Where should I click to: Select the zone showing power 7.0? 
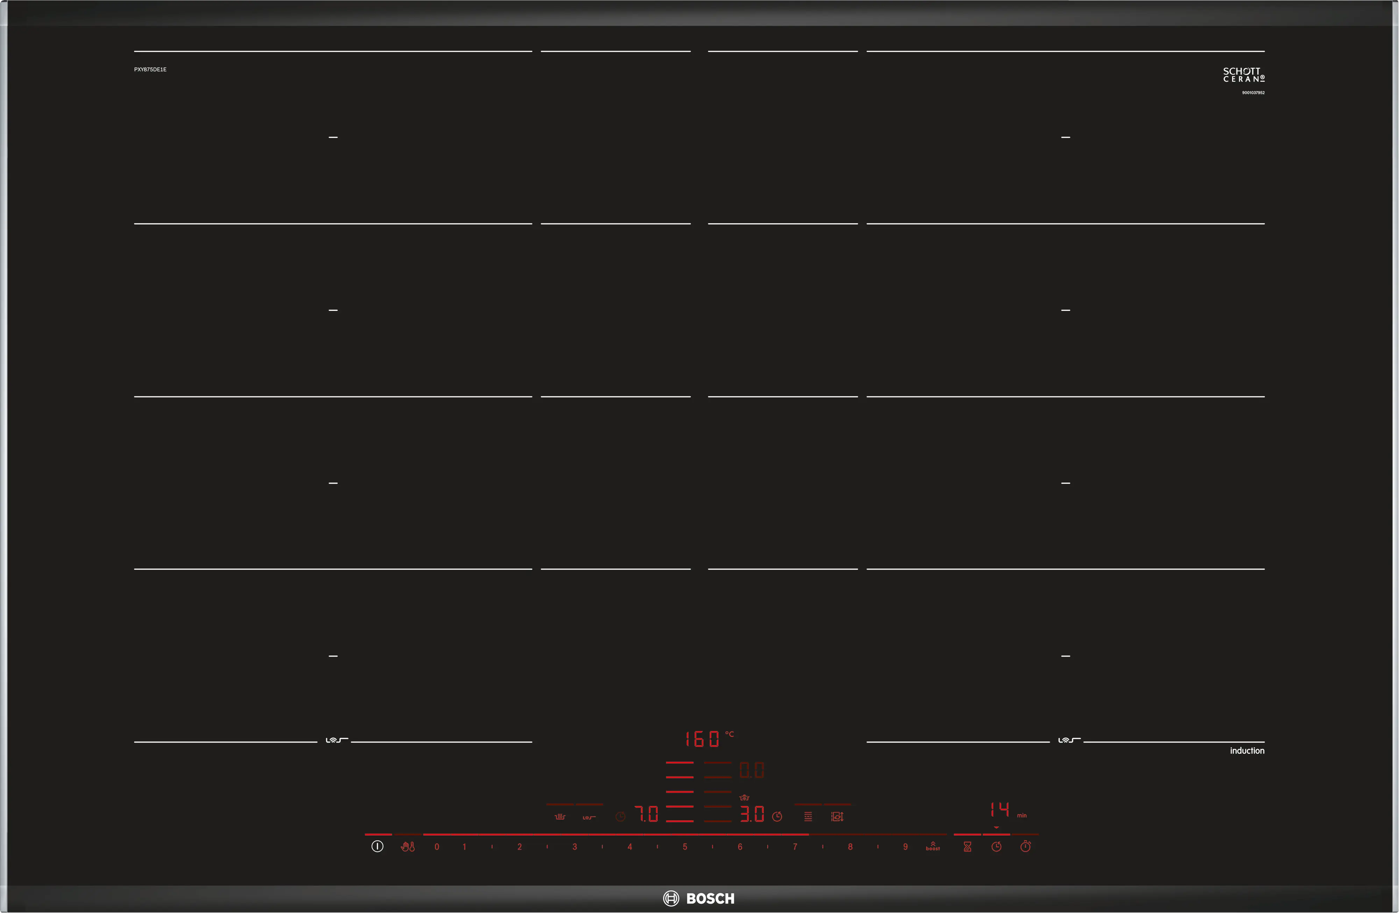[x=646, y=814]
